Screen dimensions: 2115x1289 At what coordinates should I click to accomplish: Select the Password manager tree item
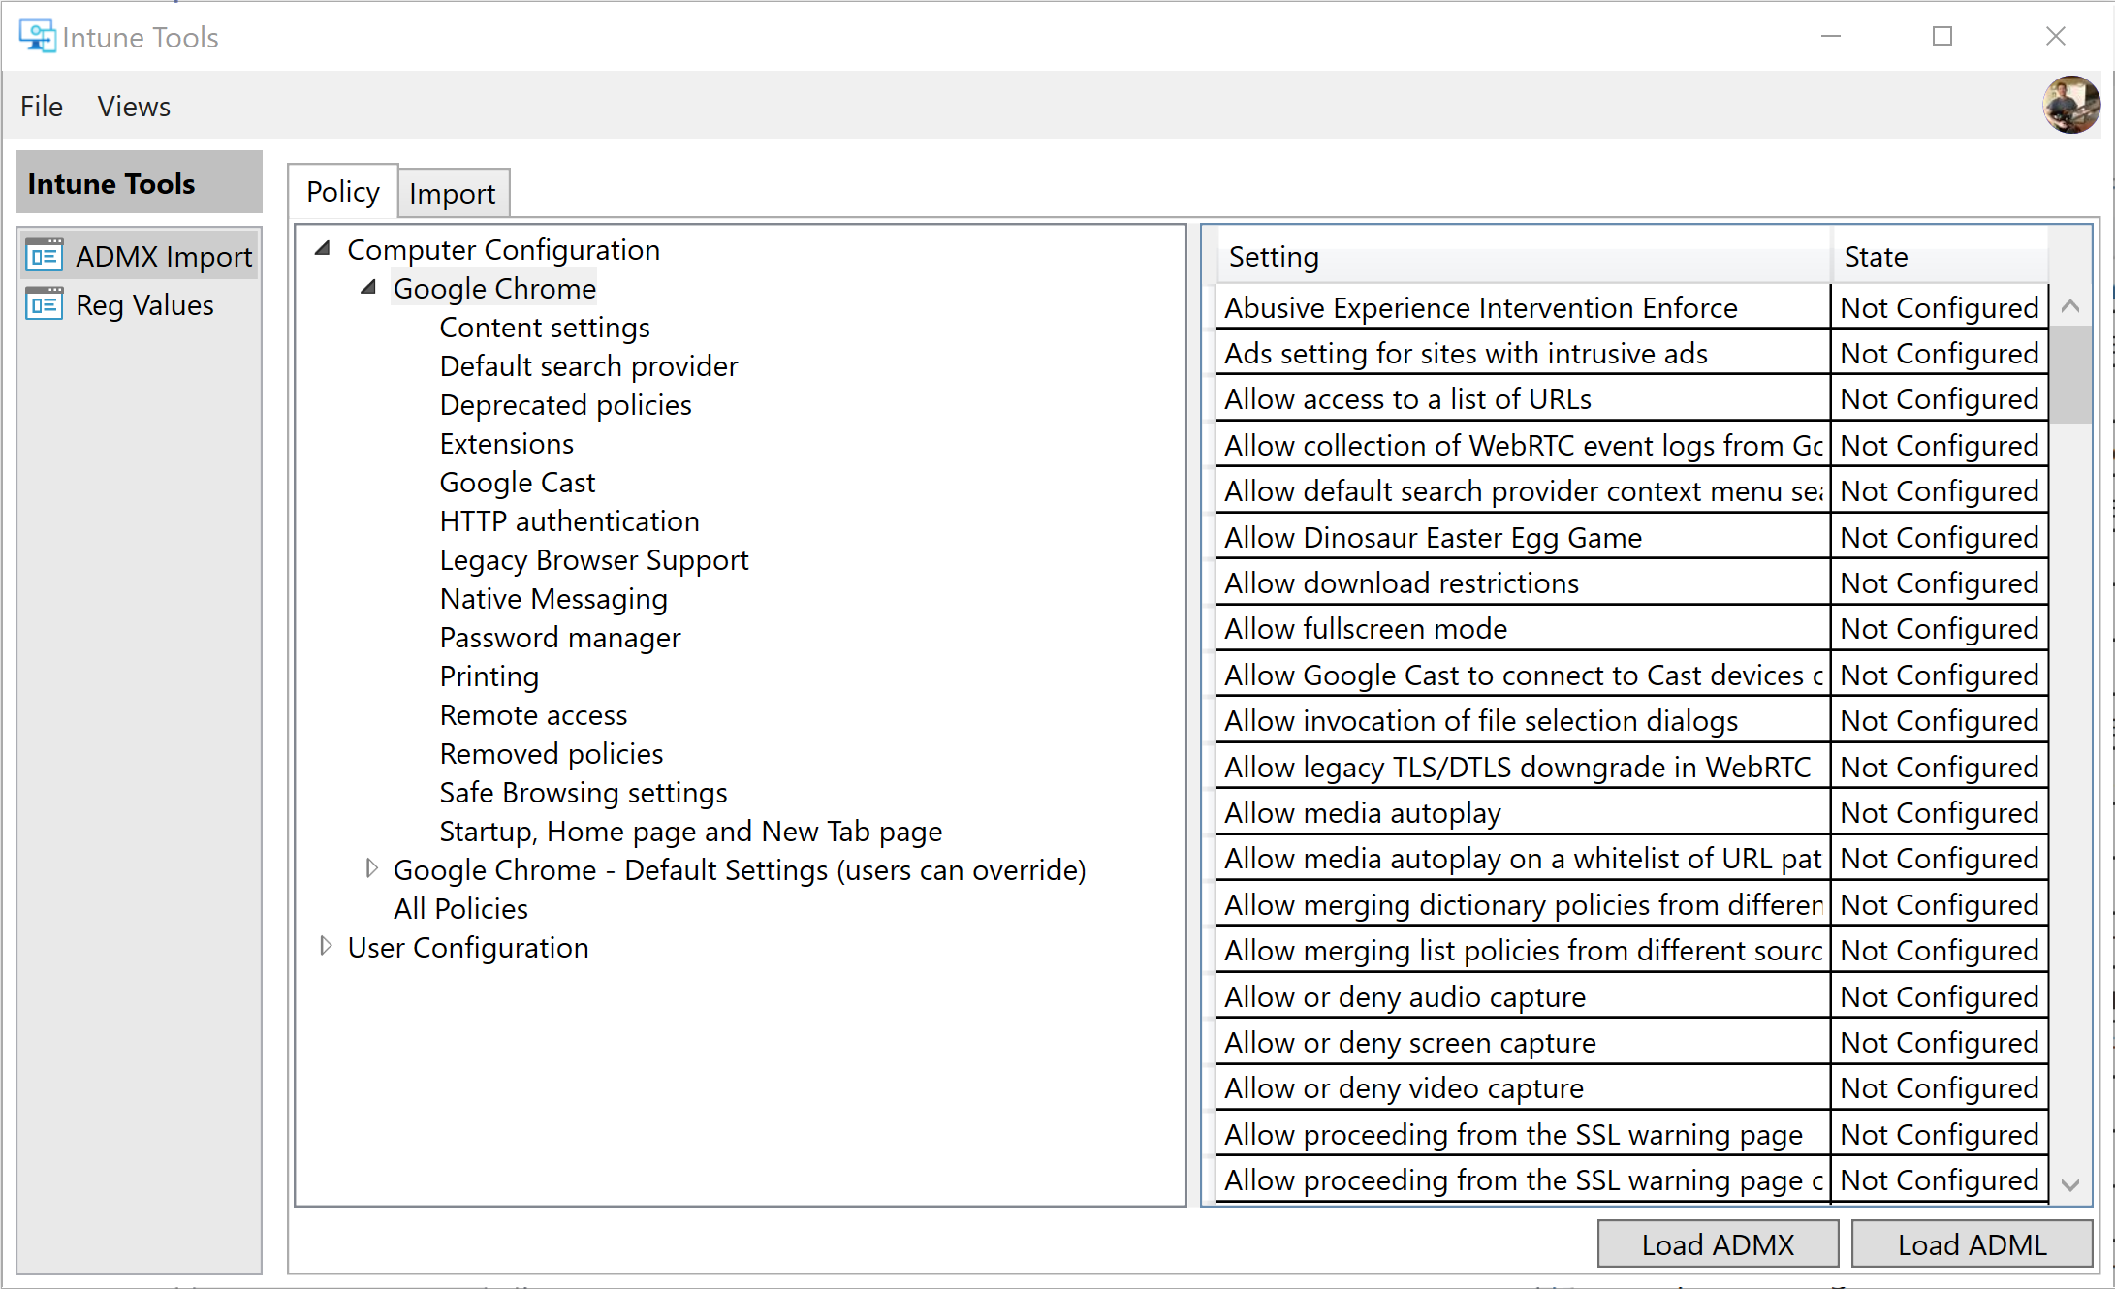(x=559, y=638)
